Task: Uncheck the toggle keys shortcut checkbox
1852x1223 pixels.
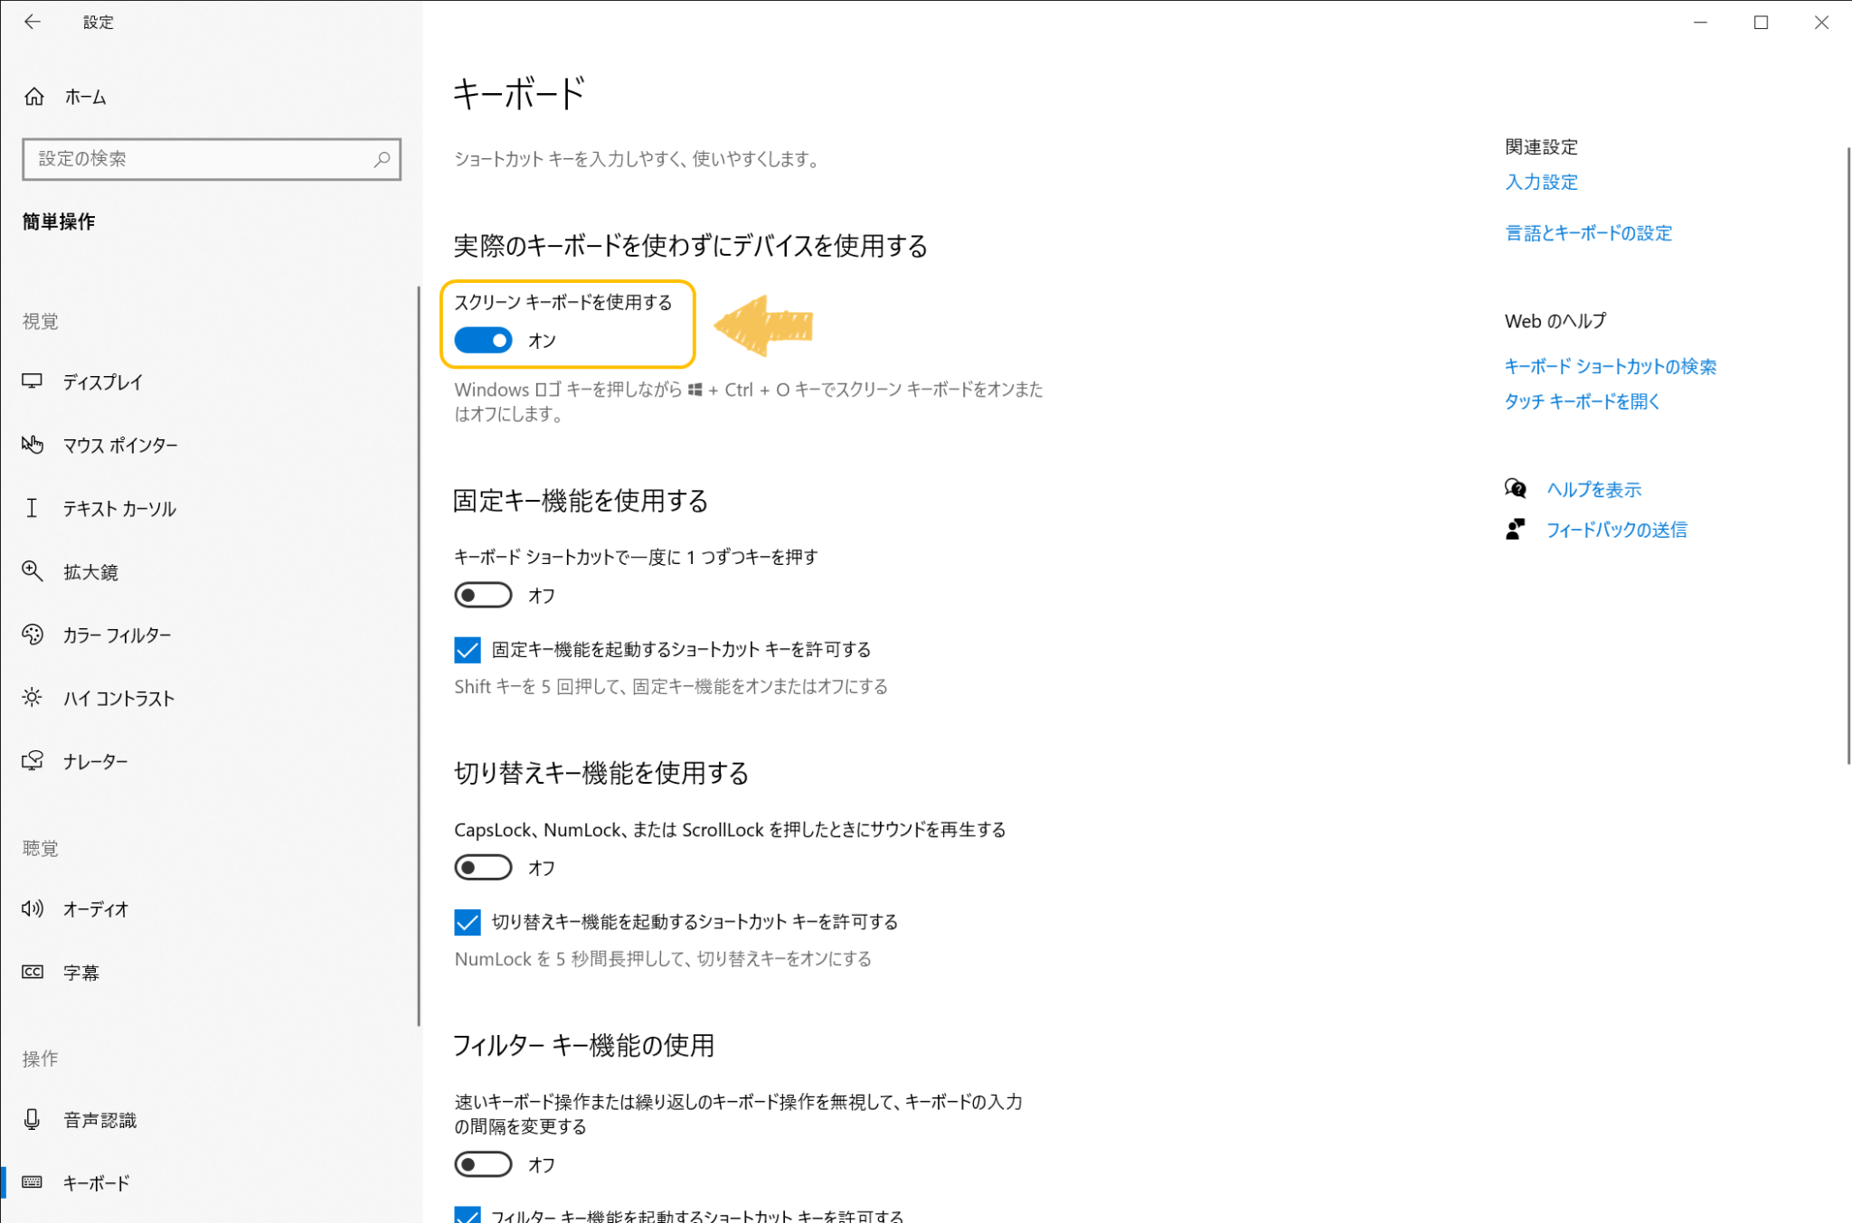Action: point(468,922)
